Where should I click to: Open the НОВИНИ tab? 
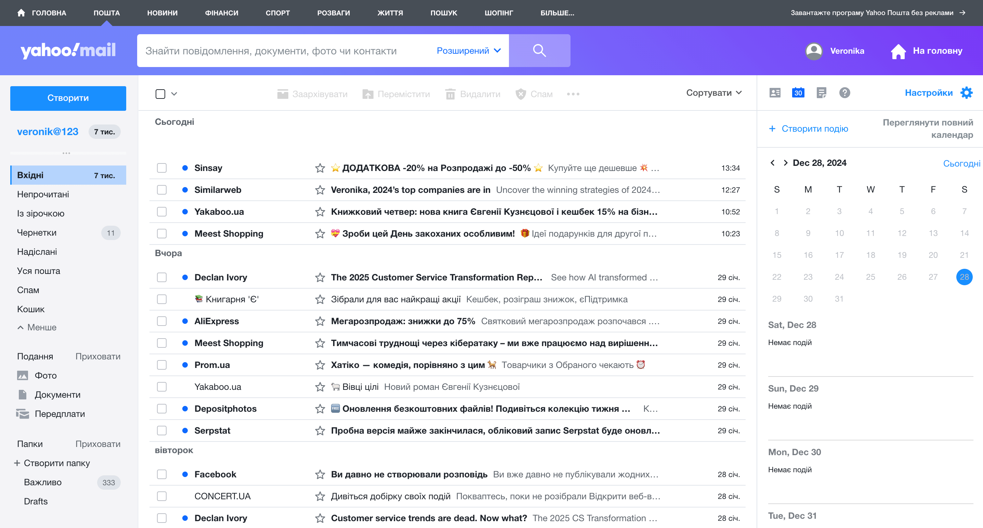point(162,13)
